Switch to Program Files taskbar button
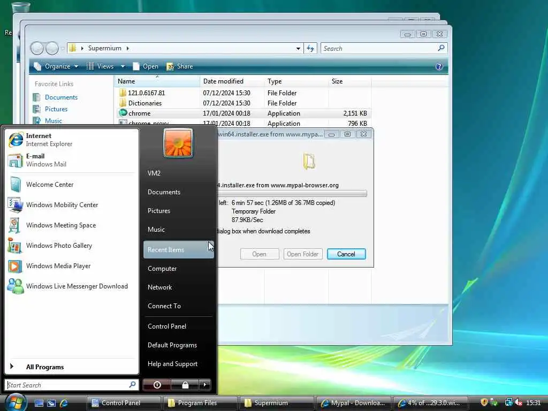 [x=200, y=403]
